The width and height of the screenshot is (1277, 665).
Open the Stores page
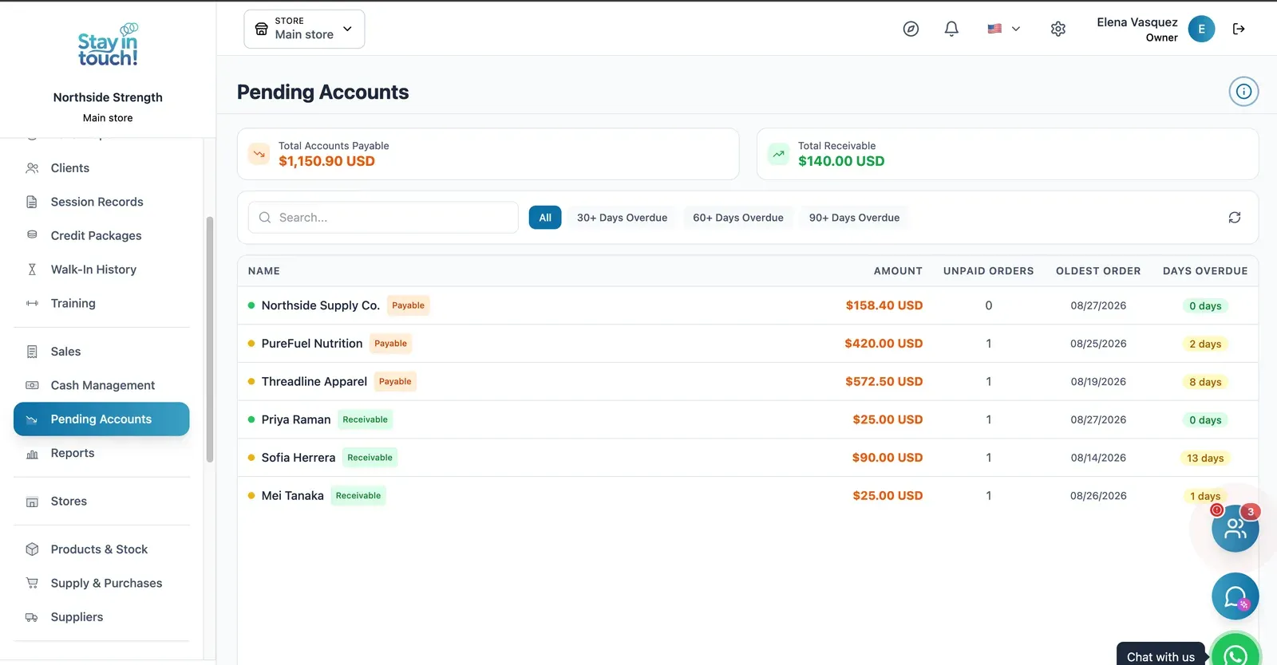(101, 502)
